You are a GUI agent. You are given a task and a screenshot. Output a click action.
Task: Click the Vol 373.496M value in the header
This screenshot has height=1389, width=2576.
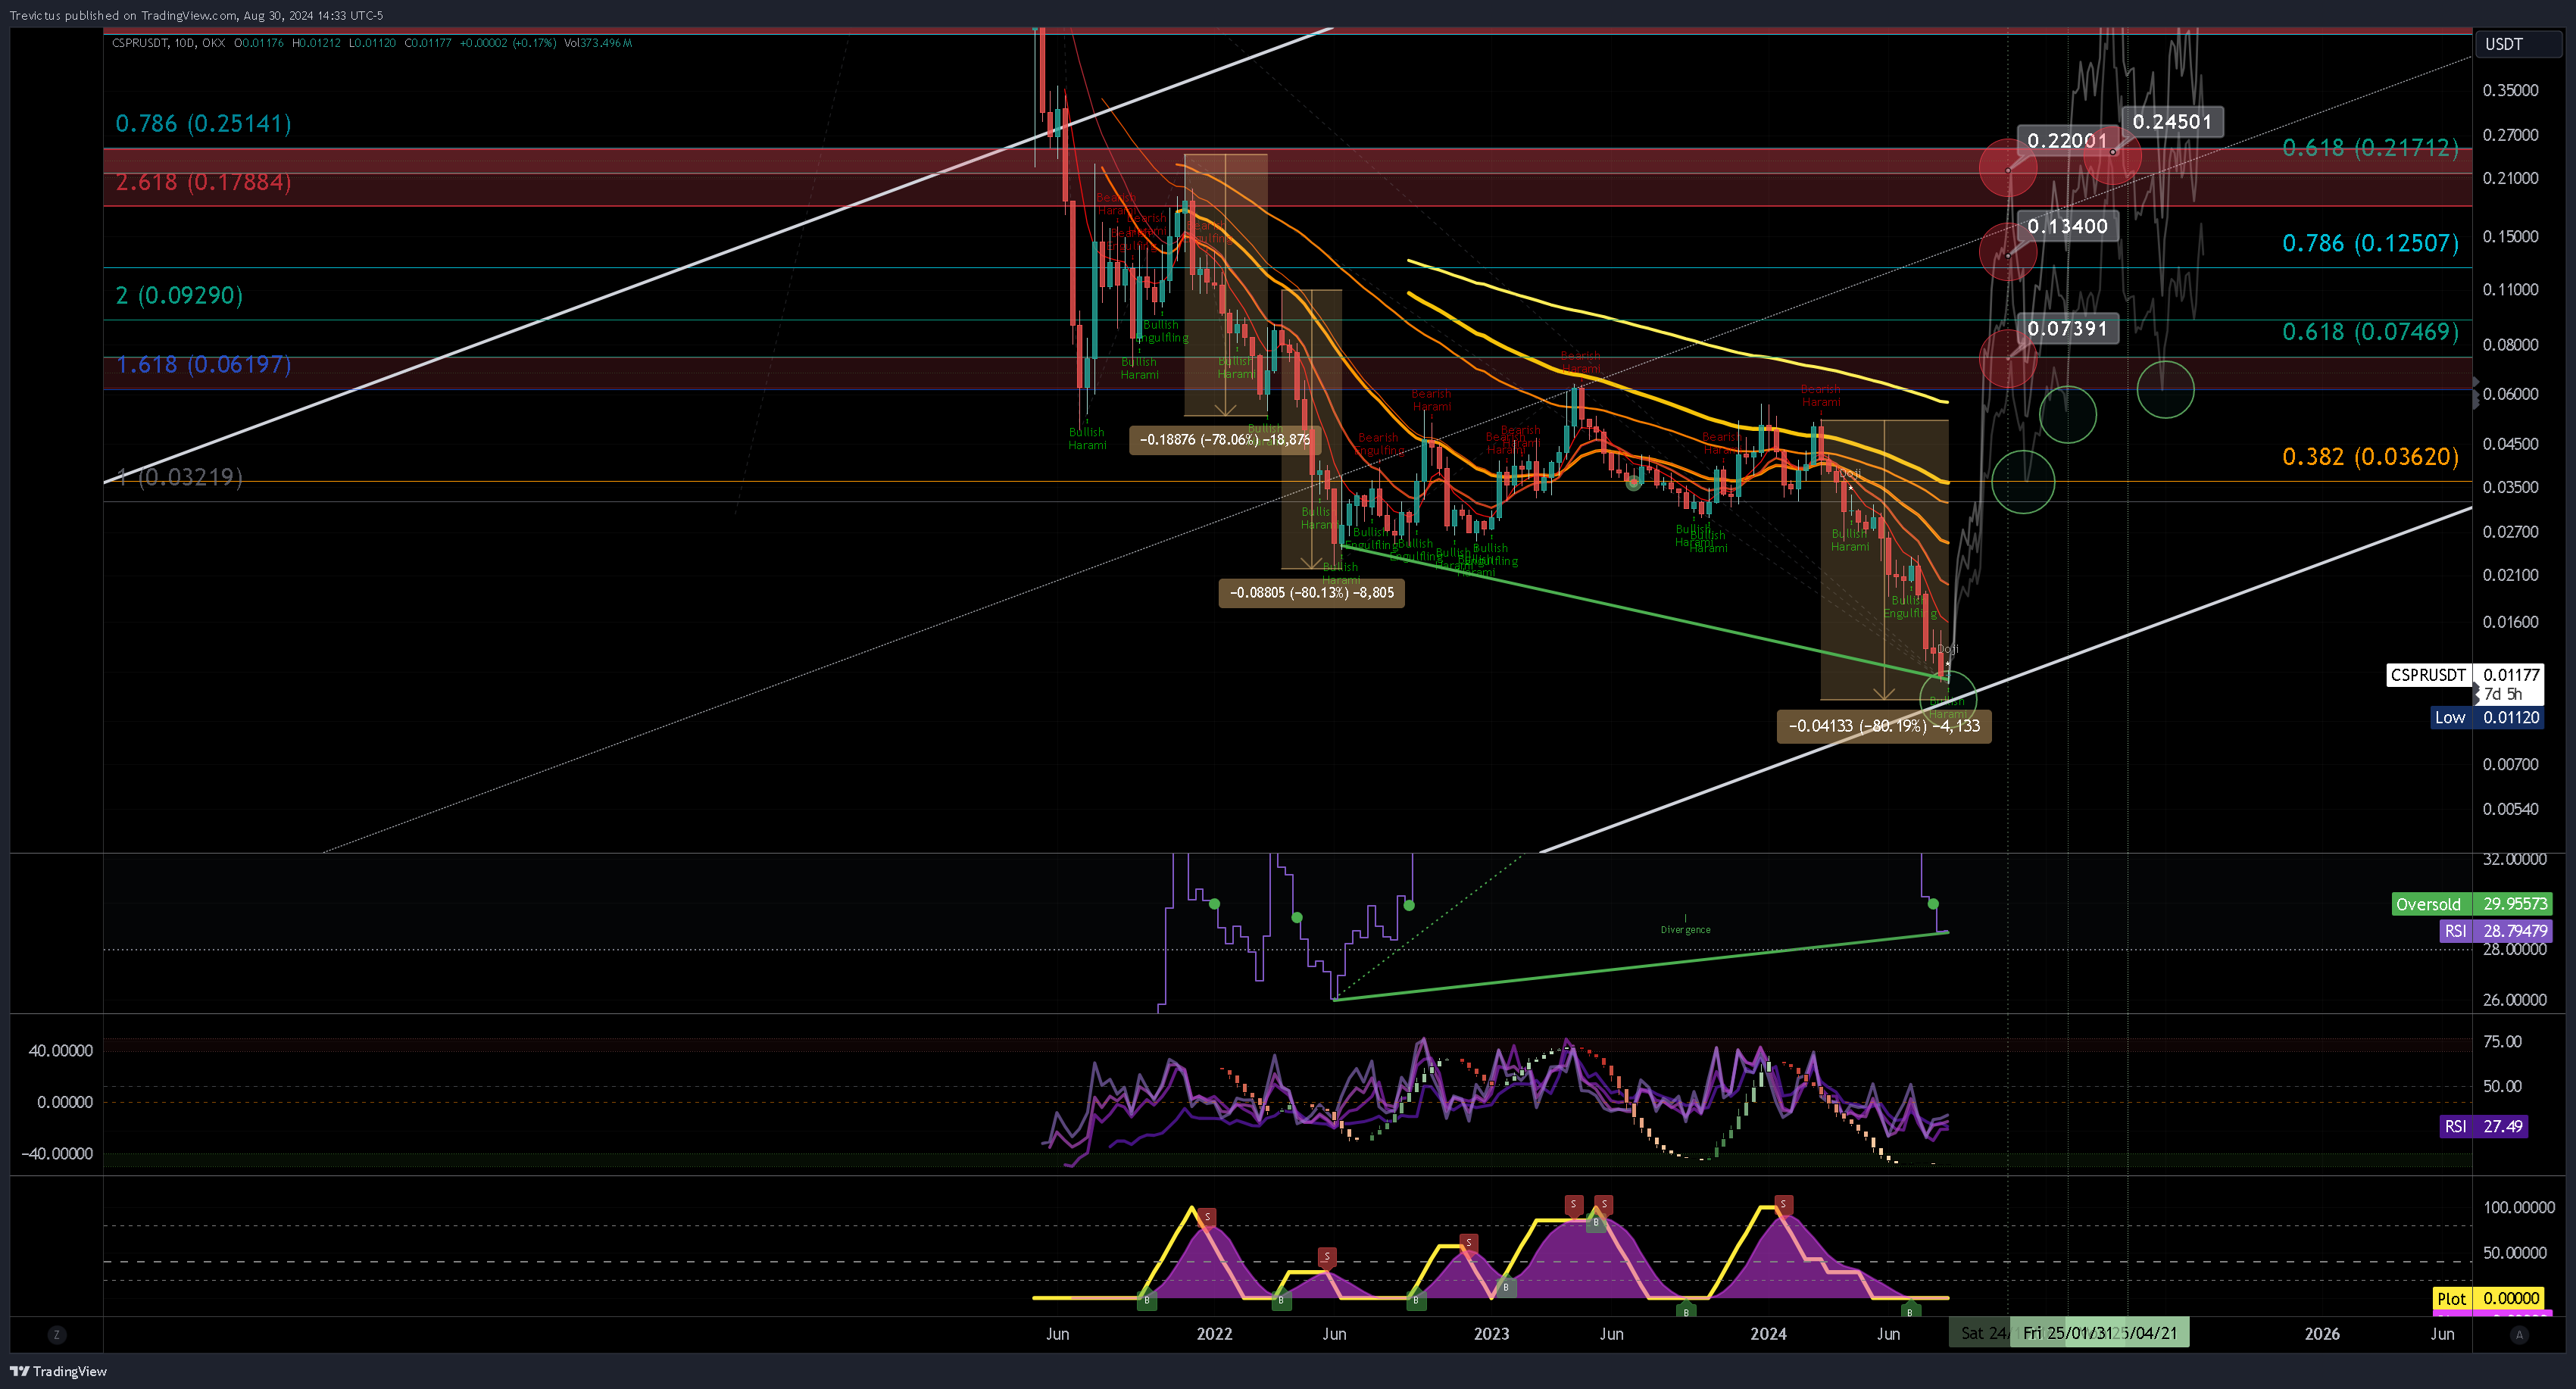[x=597, y=43]
